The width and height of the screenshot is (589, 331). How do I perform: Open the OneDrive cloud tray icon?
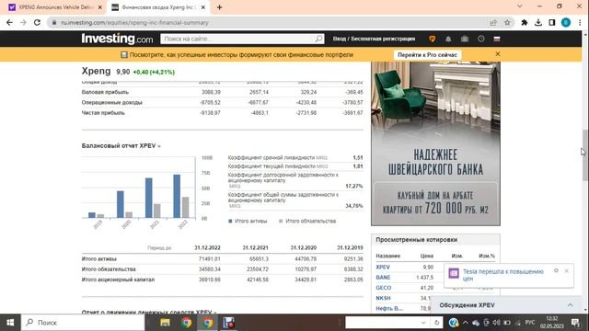pyautogui.click(x=476, y=323)
